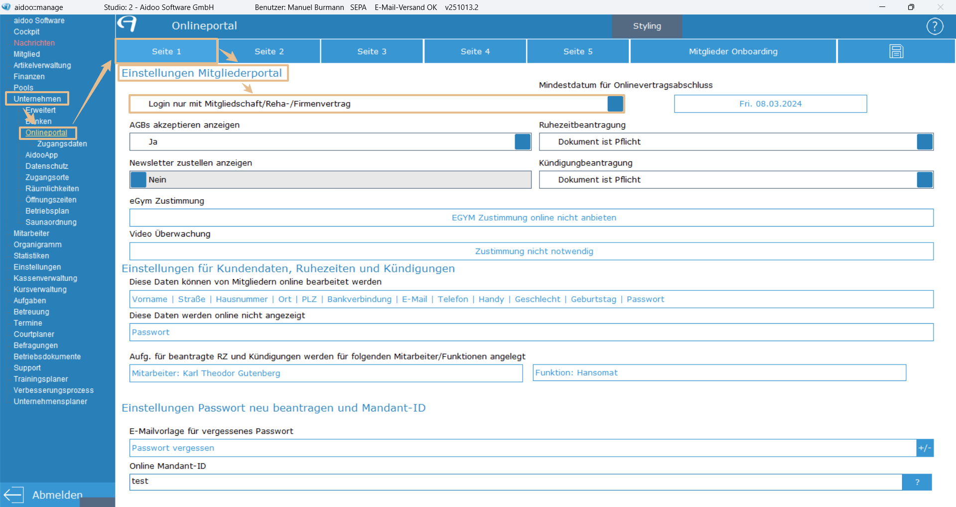
Task: Toggle the AGBs akzeptieren anzeigen switch
Action: click(522, 142)
